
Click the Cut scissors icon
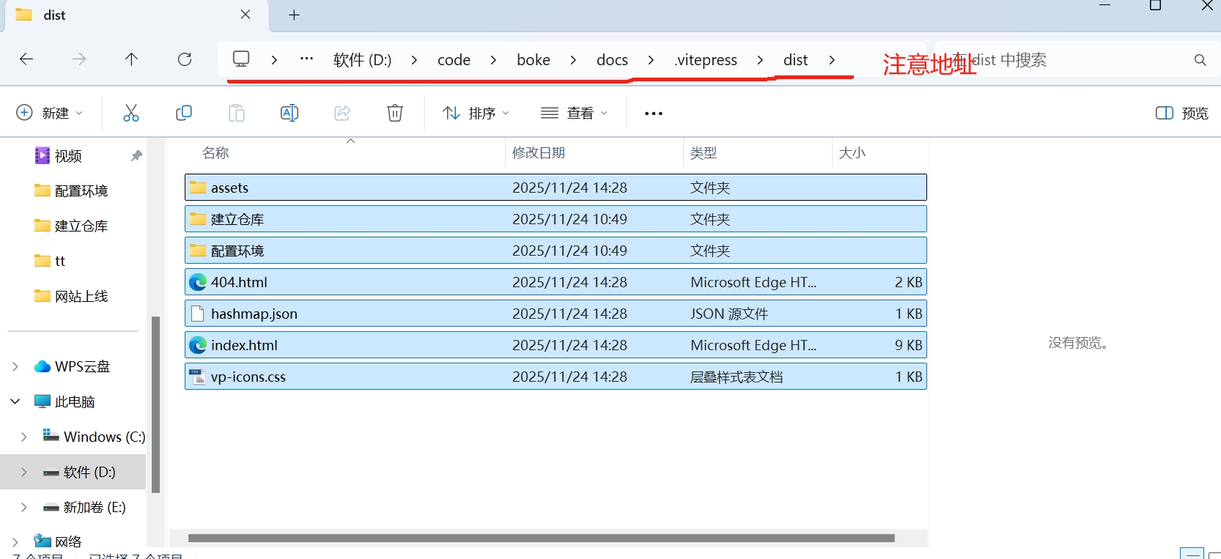(130, 113)
